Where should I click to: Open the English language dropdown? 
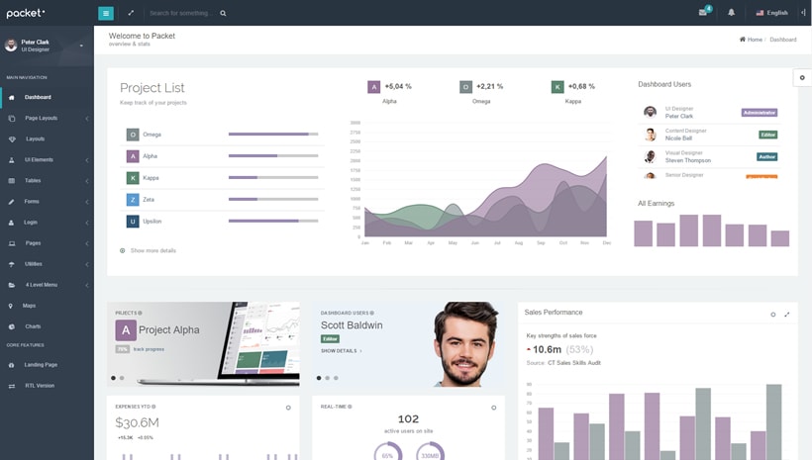point(771,13)
